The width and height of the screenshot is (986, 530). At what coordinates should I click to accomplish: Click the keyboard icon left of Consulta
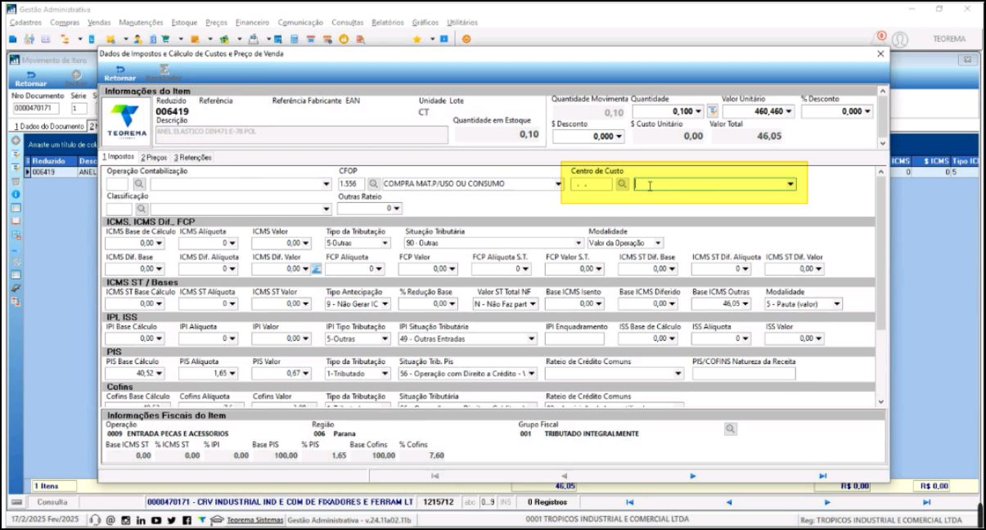click(16, 501)
